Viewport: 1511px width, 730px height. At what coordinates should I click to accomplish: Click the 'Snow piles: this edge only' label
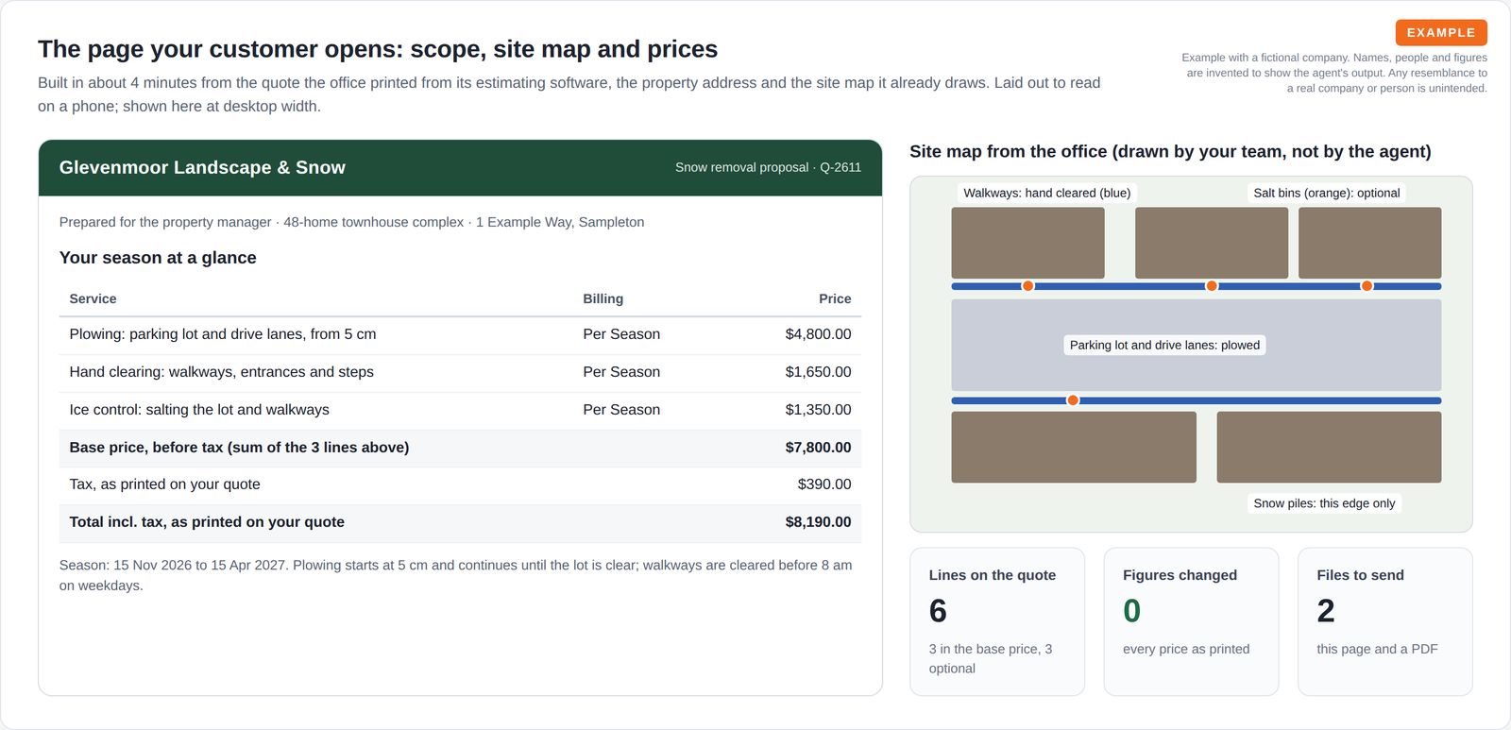tap(1324, 503)
